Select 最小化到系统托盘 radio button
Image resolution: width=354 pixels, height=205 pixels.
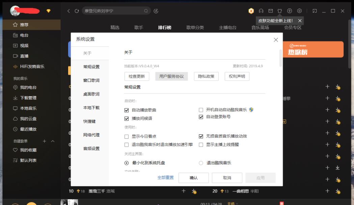[127, 163]
